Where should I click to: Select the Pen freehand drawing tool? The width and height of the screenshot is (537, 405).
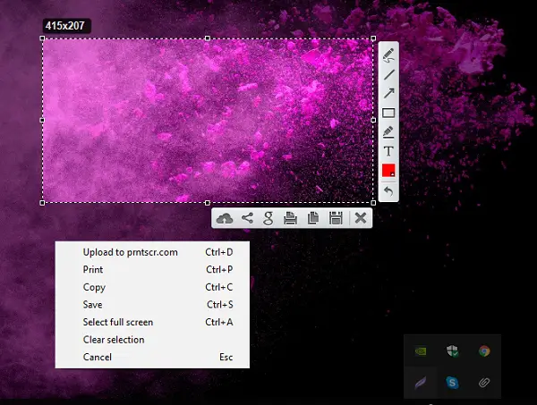coord(388,55)
